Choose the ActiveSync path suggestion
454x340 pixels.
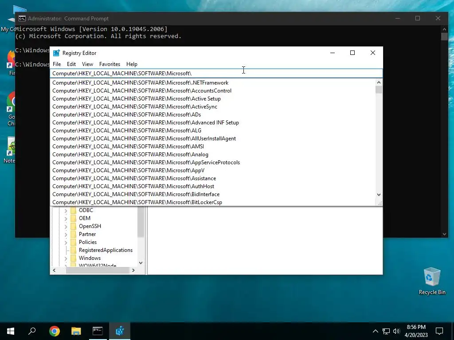tap(213, 107)
